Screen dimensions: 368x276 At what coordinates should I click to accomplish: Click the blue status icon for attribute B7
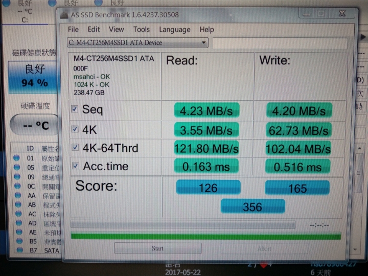[20, 250]
